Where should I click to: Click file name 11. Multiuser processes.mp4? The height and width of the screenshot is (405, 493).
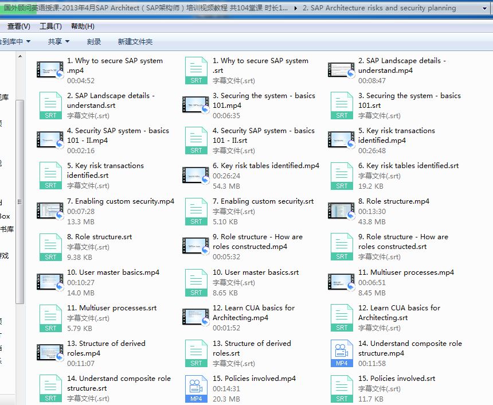[406, 272]
